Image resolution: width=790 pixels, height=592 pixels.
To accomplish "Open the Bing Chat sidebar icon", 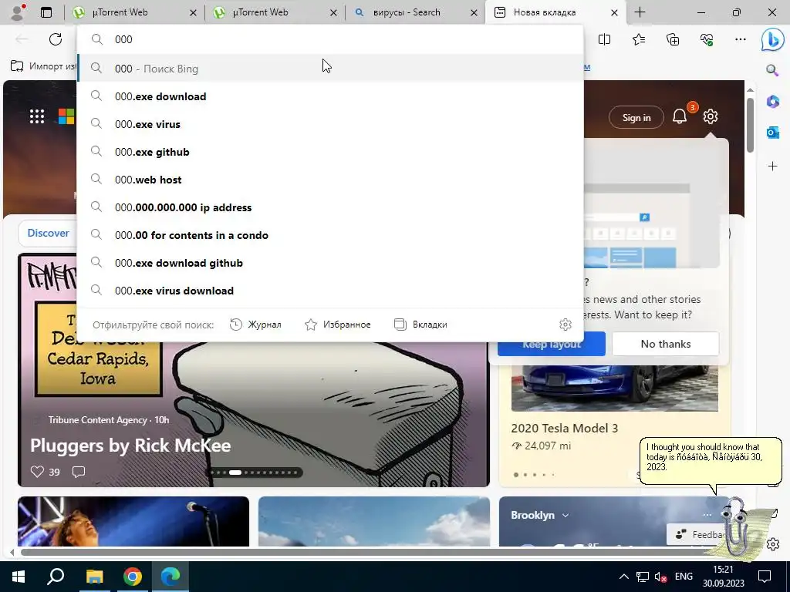I will pyautogui.click(x=772, y=40).
